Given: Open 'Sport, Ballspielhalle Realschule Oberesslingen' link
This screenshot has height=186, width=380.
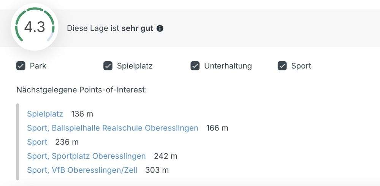Looking at the screenshot, I should pyautogui.click(x=112, y=128).
